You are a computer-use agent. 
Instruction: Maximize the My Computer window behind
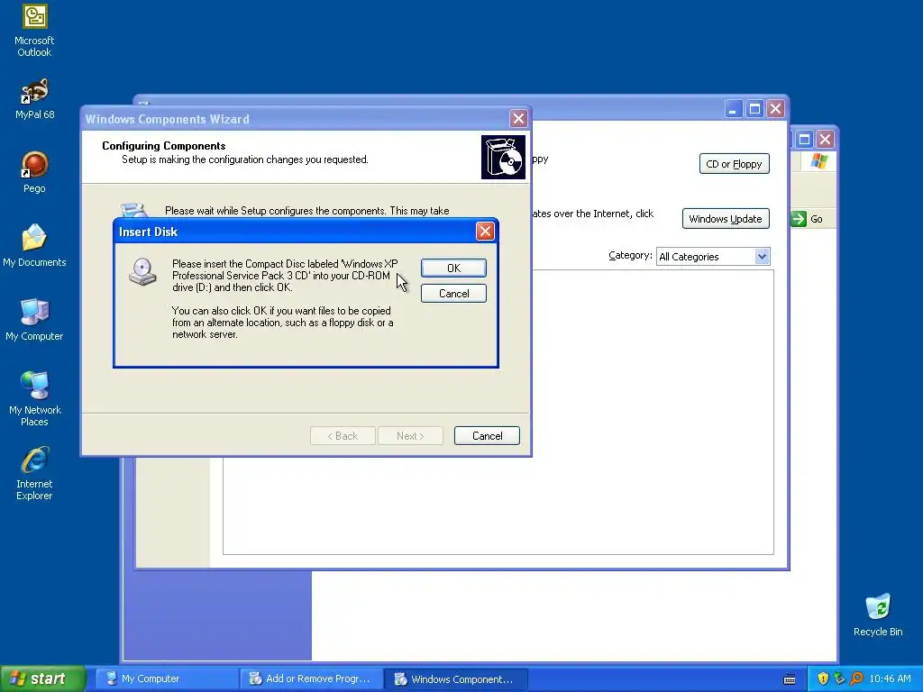(804, 140)
